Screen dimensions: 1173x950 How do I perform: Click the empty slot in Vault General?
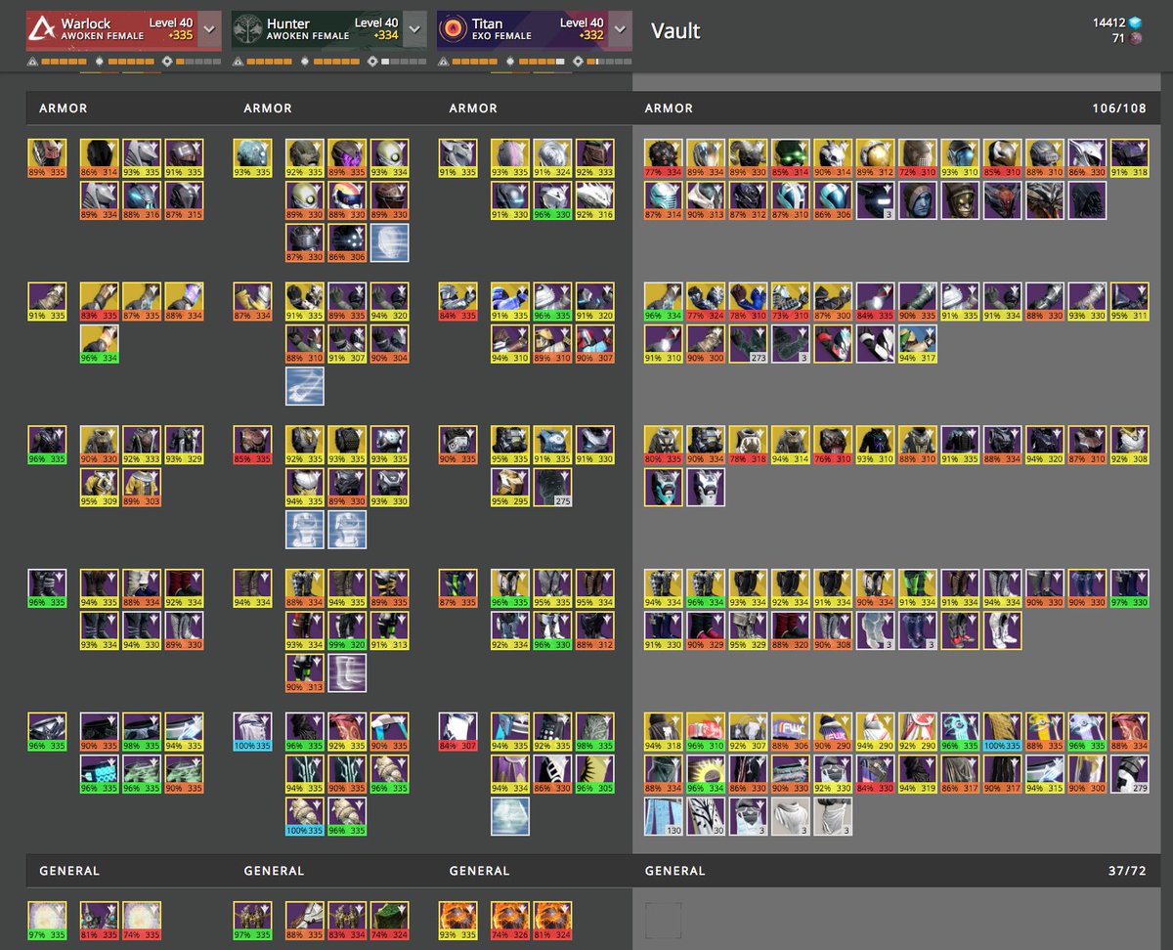664,921
